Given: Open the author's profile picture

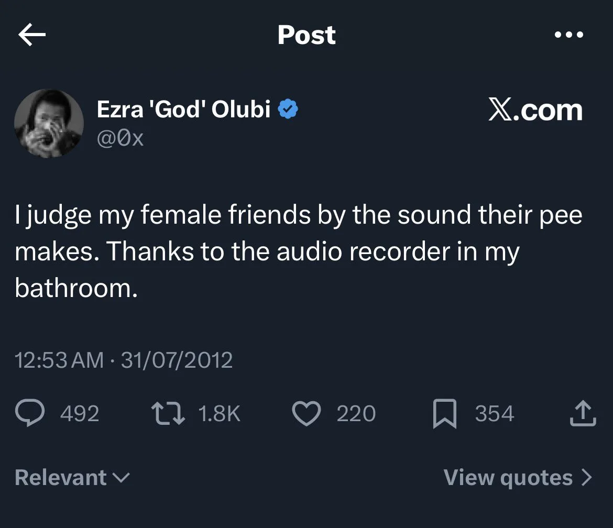Looking at the screenshot, I should coord(49,123).
